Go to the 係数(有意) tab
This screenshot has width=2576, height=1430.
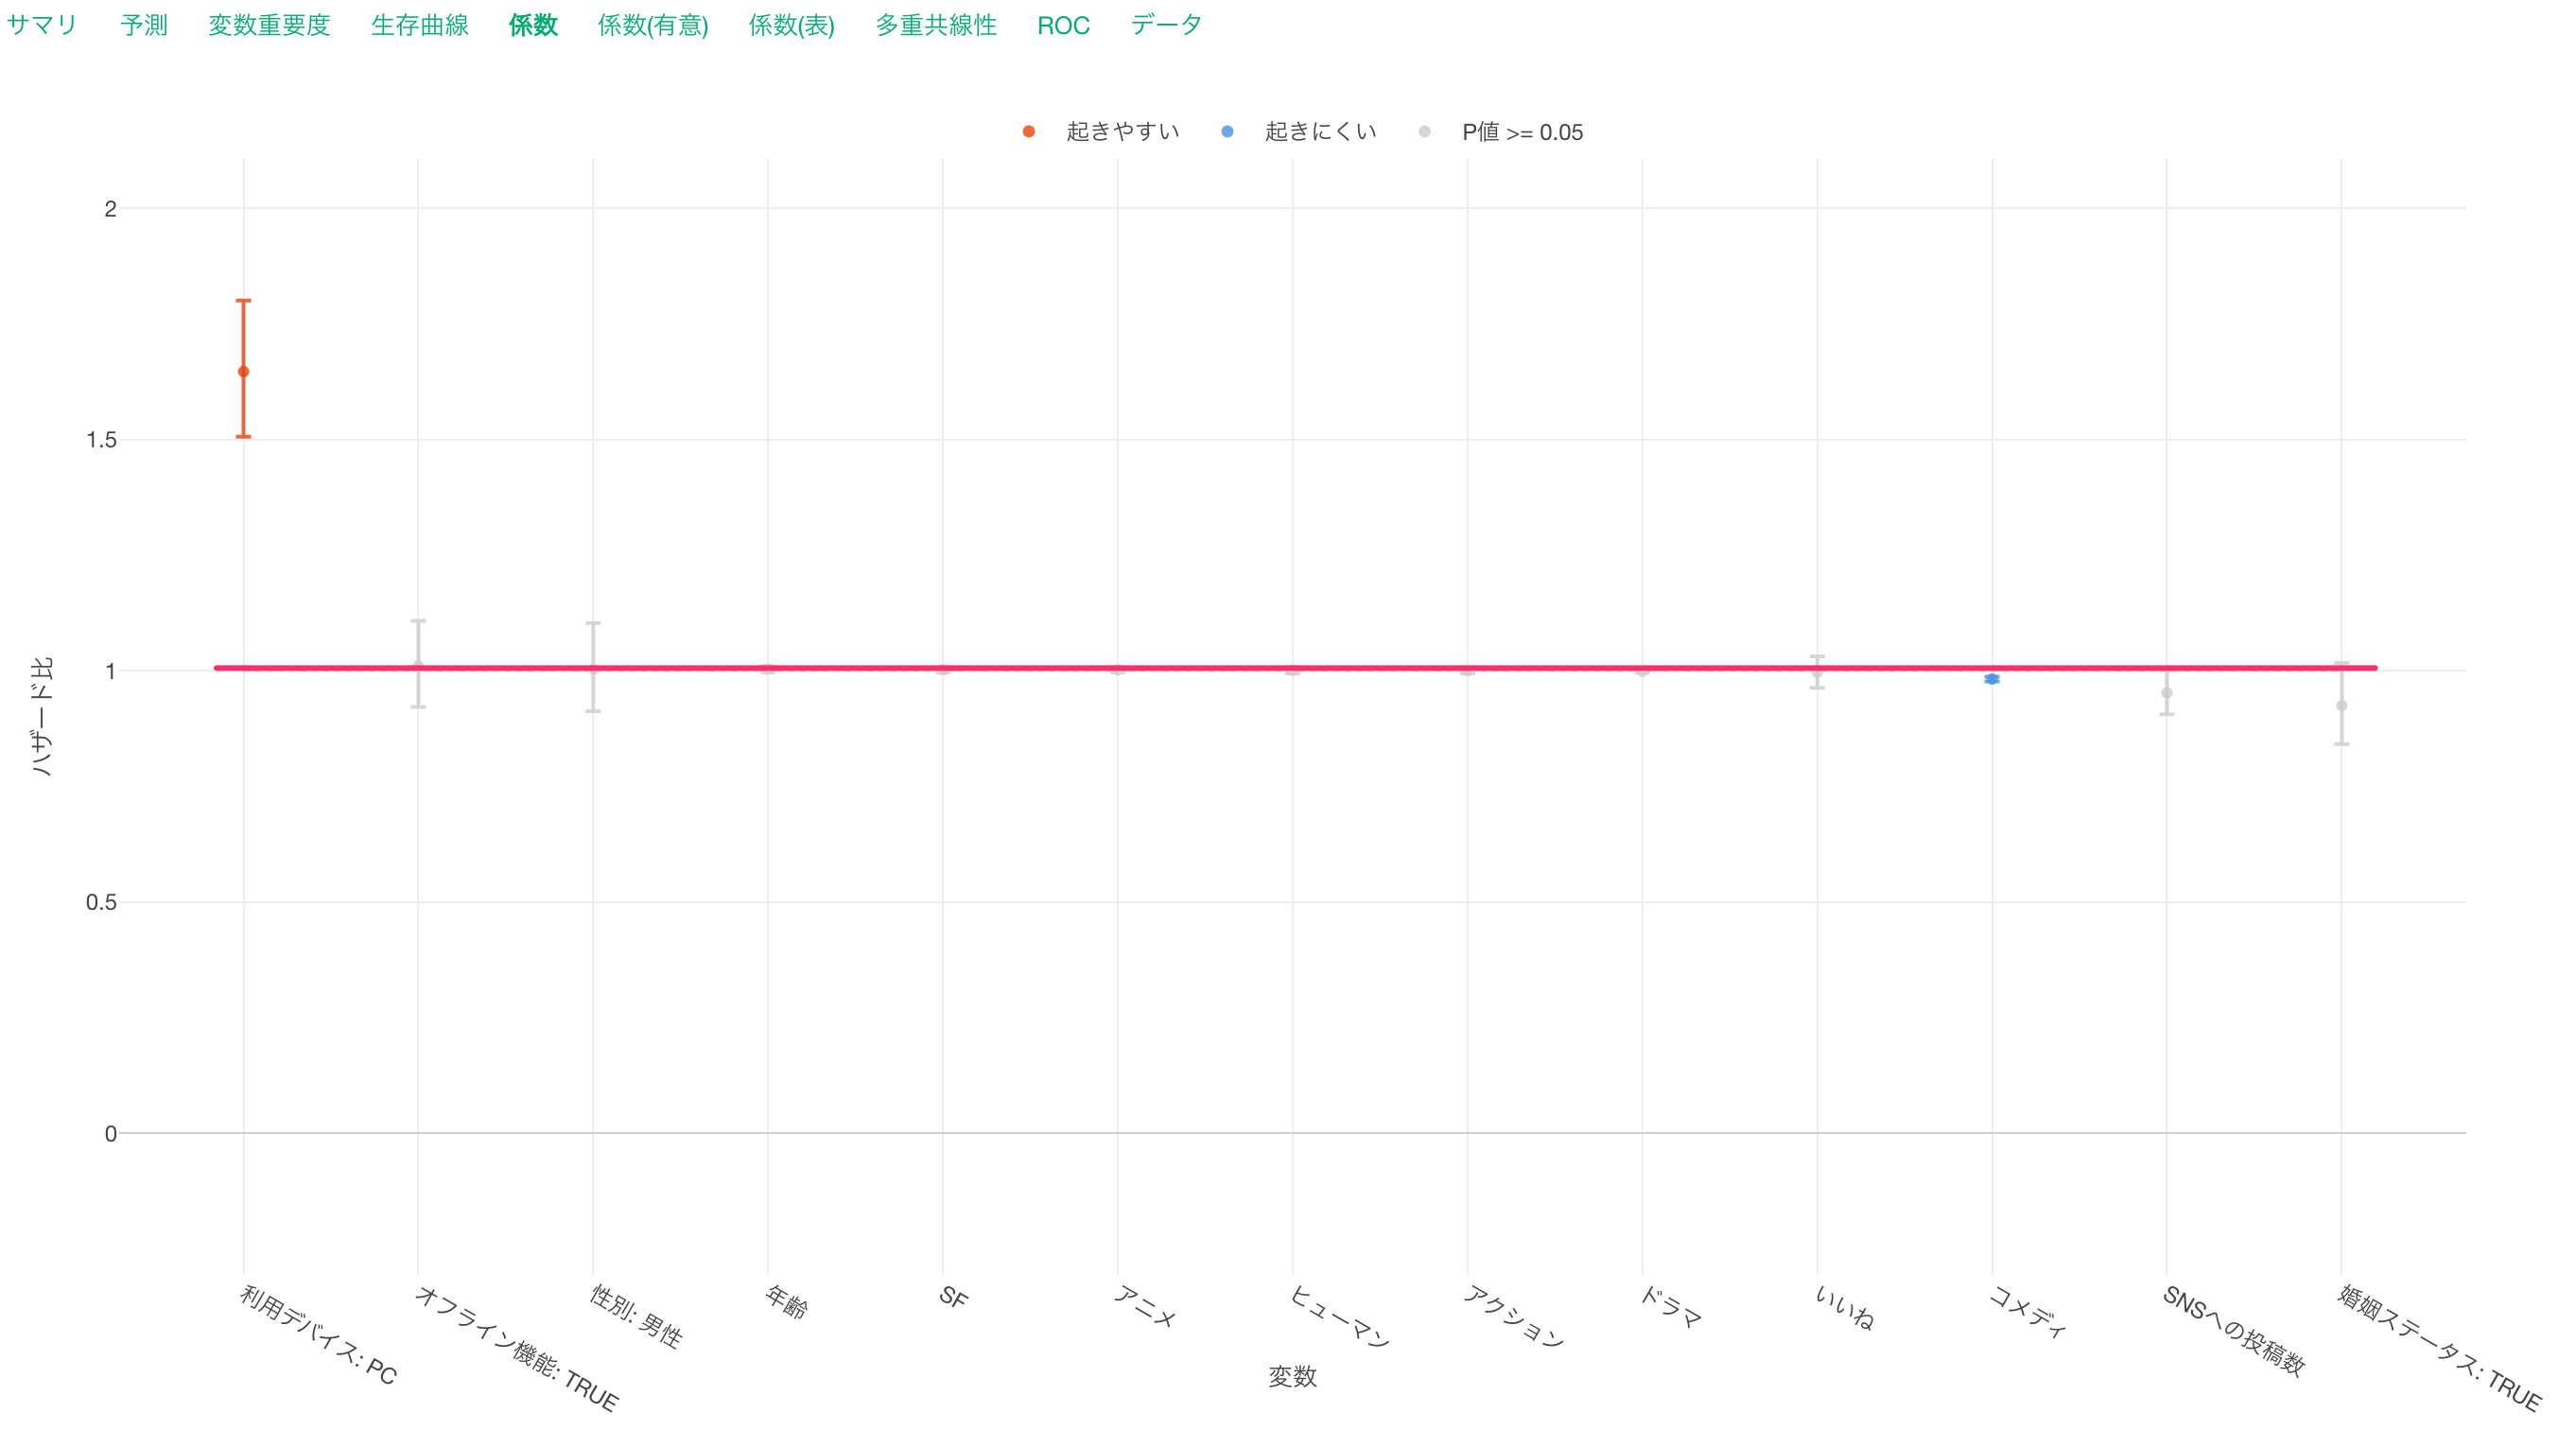coord(653,25)
